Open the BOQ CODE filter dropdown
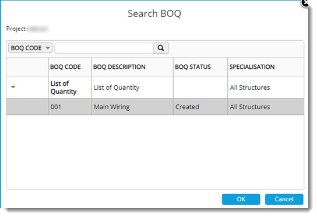Image resolution: width=317 pixels, height=217 pixels. tap(30, 48)
